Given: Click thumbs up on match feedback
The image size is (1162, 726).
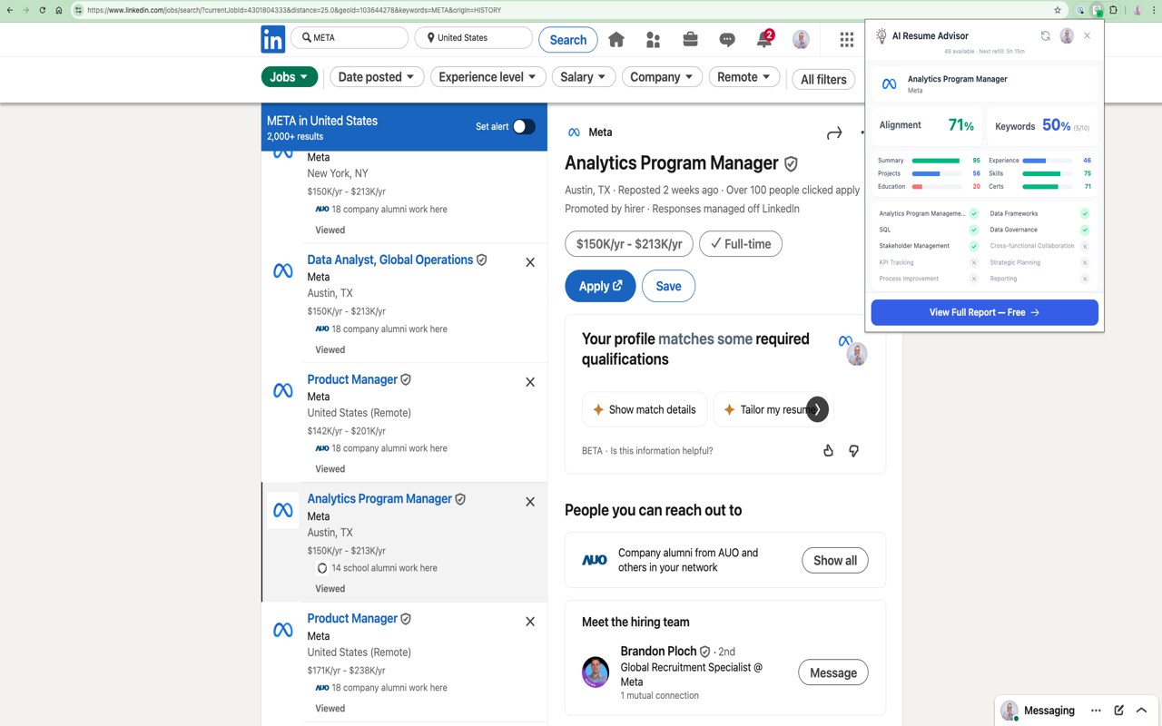Looking at the screenshot, I should point(828,450).
